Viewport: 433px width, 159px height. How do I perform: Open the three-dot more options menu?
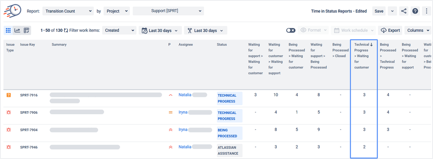click(426, 11)
